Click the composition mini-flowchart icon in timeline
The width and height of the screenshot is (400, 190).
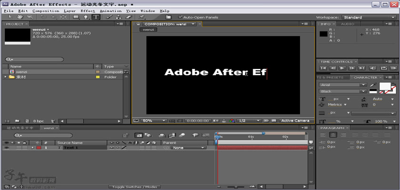[x=126, y=135]
